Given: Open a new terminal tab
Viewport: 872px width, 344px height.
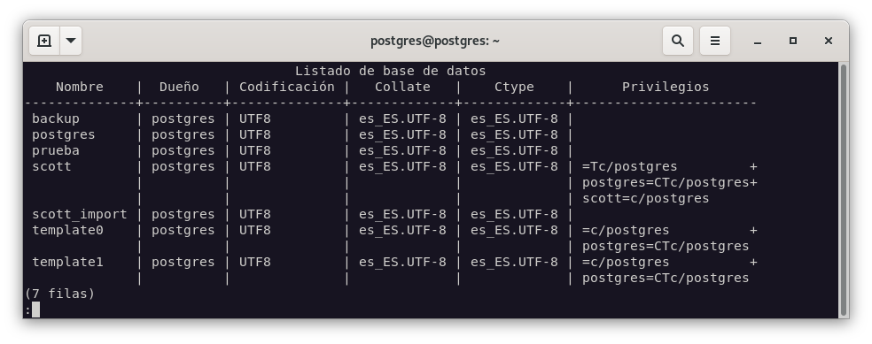Looking at the screenshot, I should tap(44, 41).
